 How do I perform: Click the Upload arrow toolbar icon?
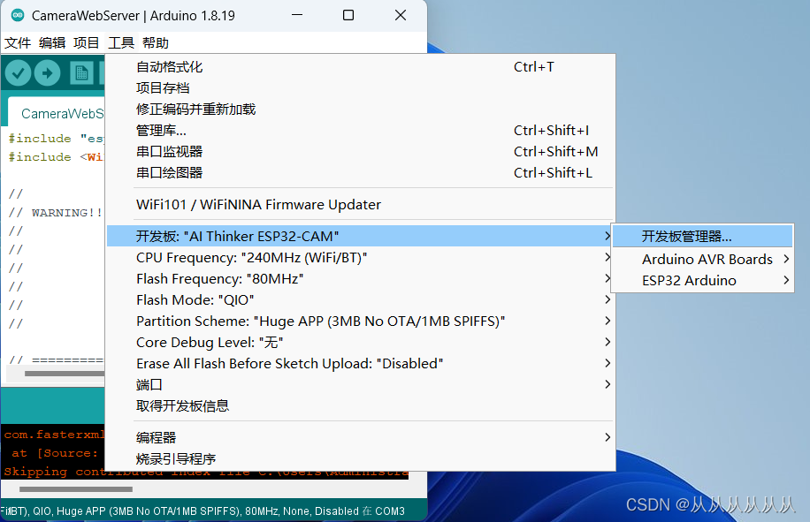point(48,72)
